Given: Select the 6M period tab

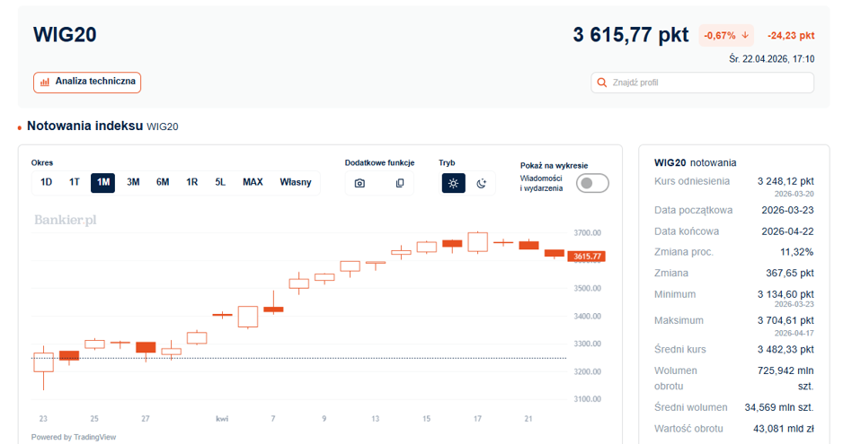Looking at the screenshot, I should pyautogui.click(x=163, y=182).
